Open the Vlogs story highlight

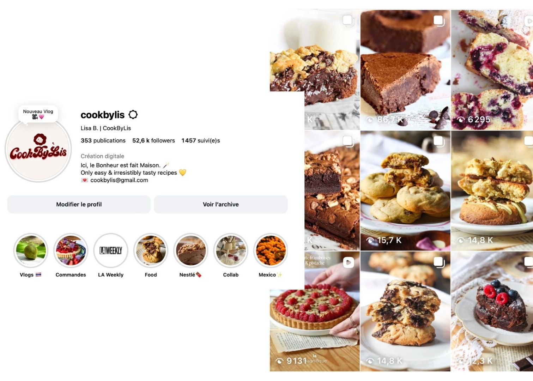click(x=31, y=250)
